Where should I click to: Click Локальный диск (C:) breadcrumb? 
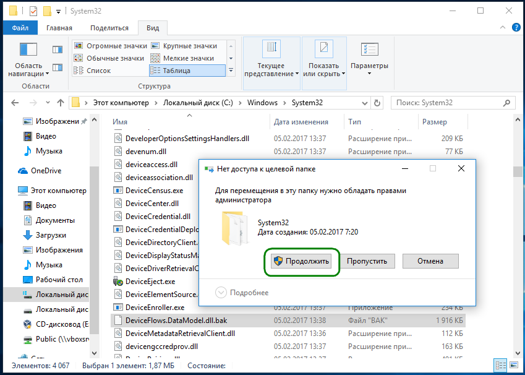198,103
